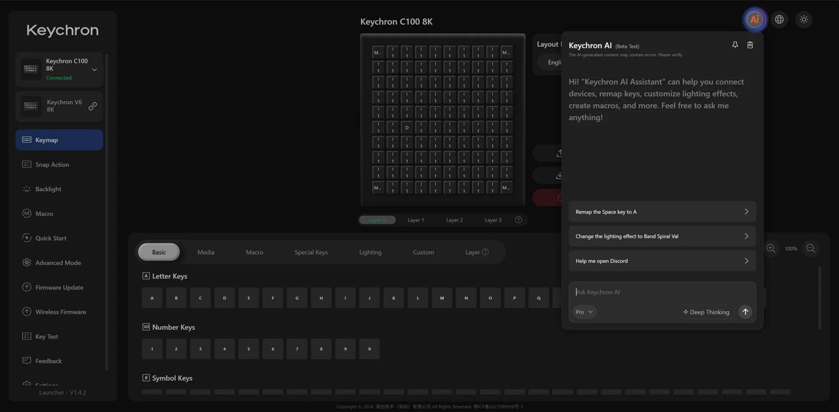Choose suggestion Help me open Discord
839x412 pixels.
coord(662,261)
